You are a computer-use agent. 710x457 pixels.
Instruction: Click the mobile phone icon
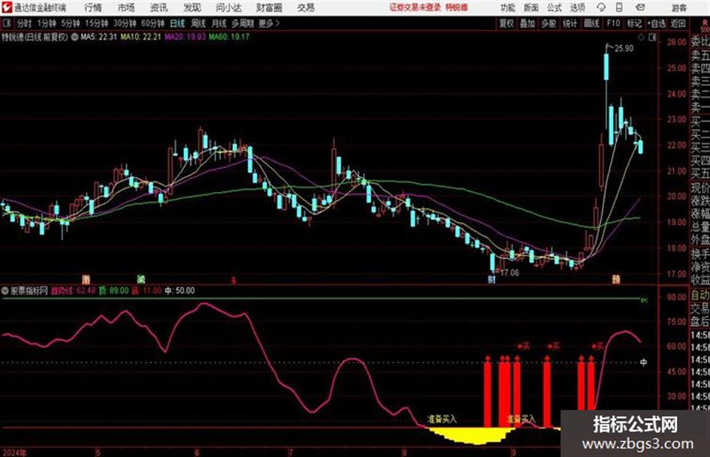point(619,8)
